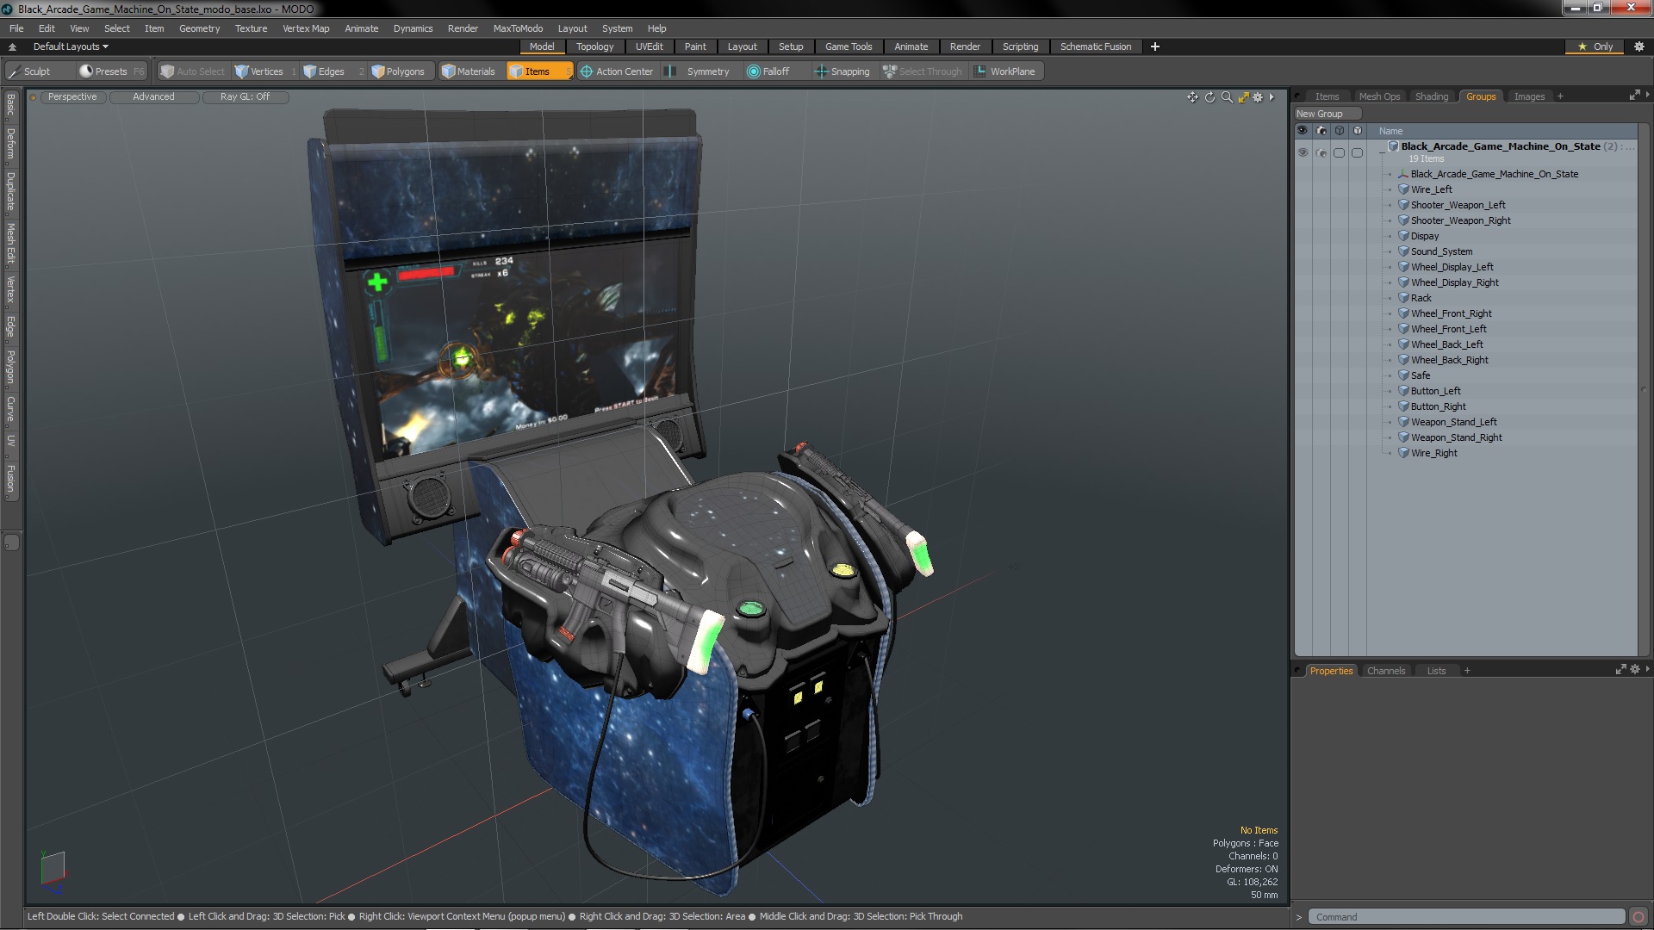Switch to the Items panel tab
This screenshot has height=930, width=1654.
click(1327, 96)
